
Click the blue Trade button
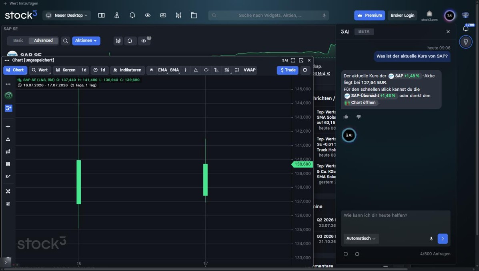click(288, 70)
